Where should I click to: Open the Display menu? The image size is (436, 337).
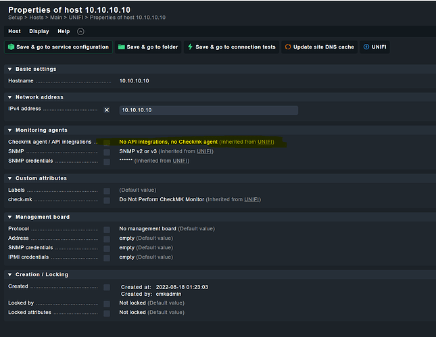[39, 31]
